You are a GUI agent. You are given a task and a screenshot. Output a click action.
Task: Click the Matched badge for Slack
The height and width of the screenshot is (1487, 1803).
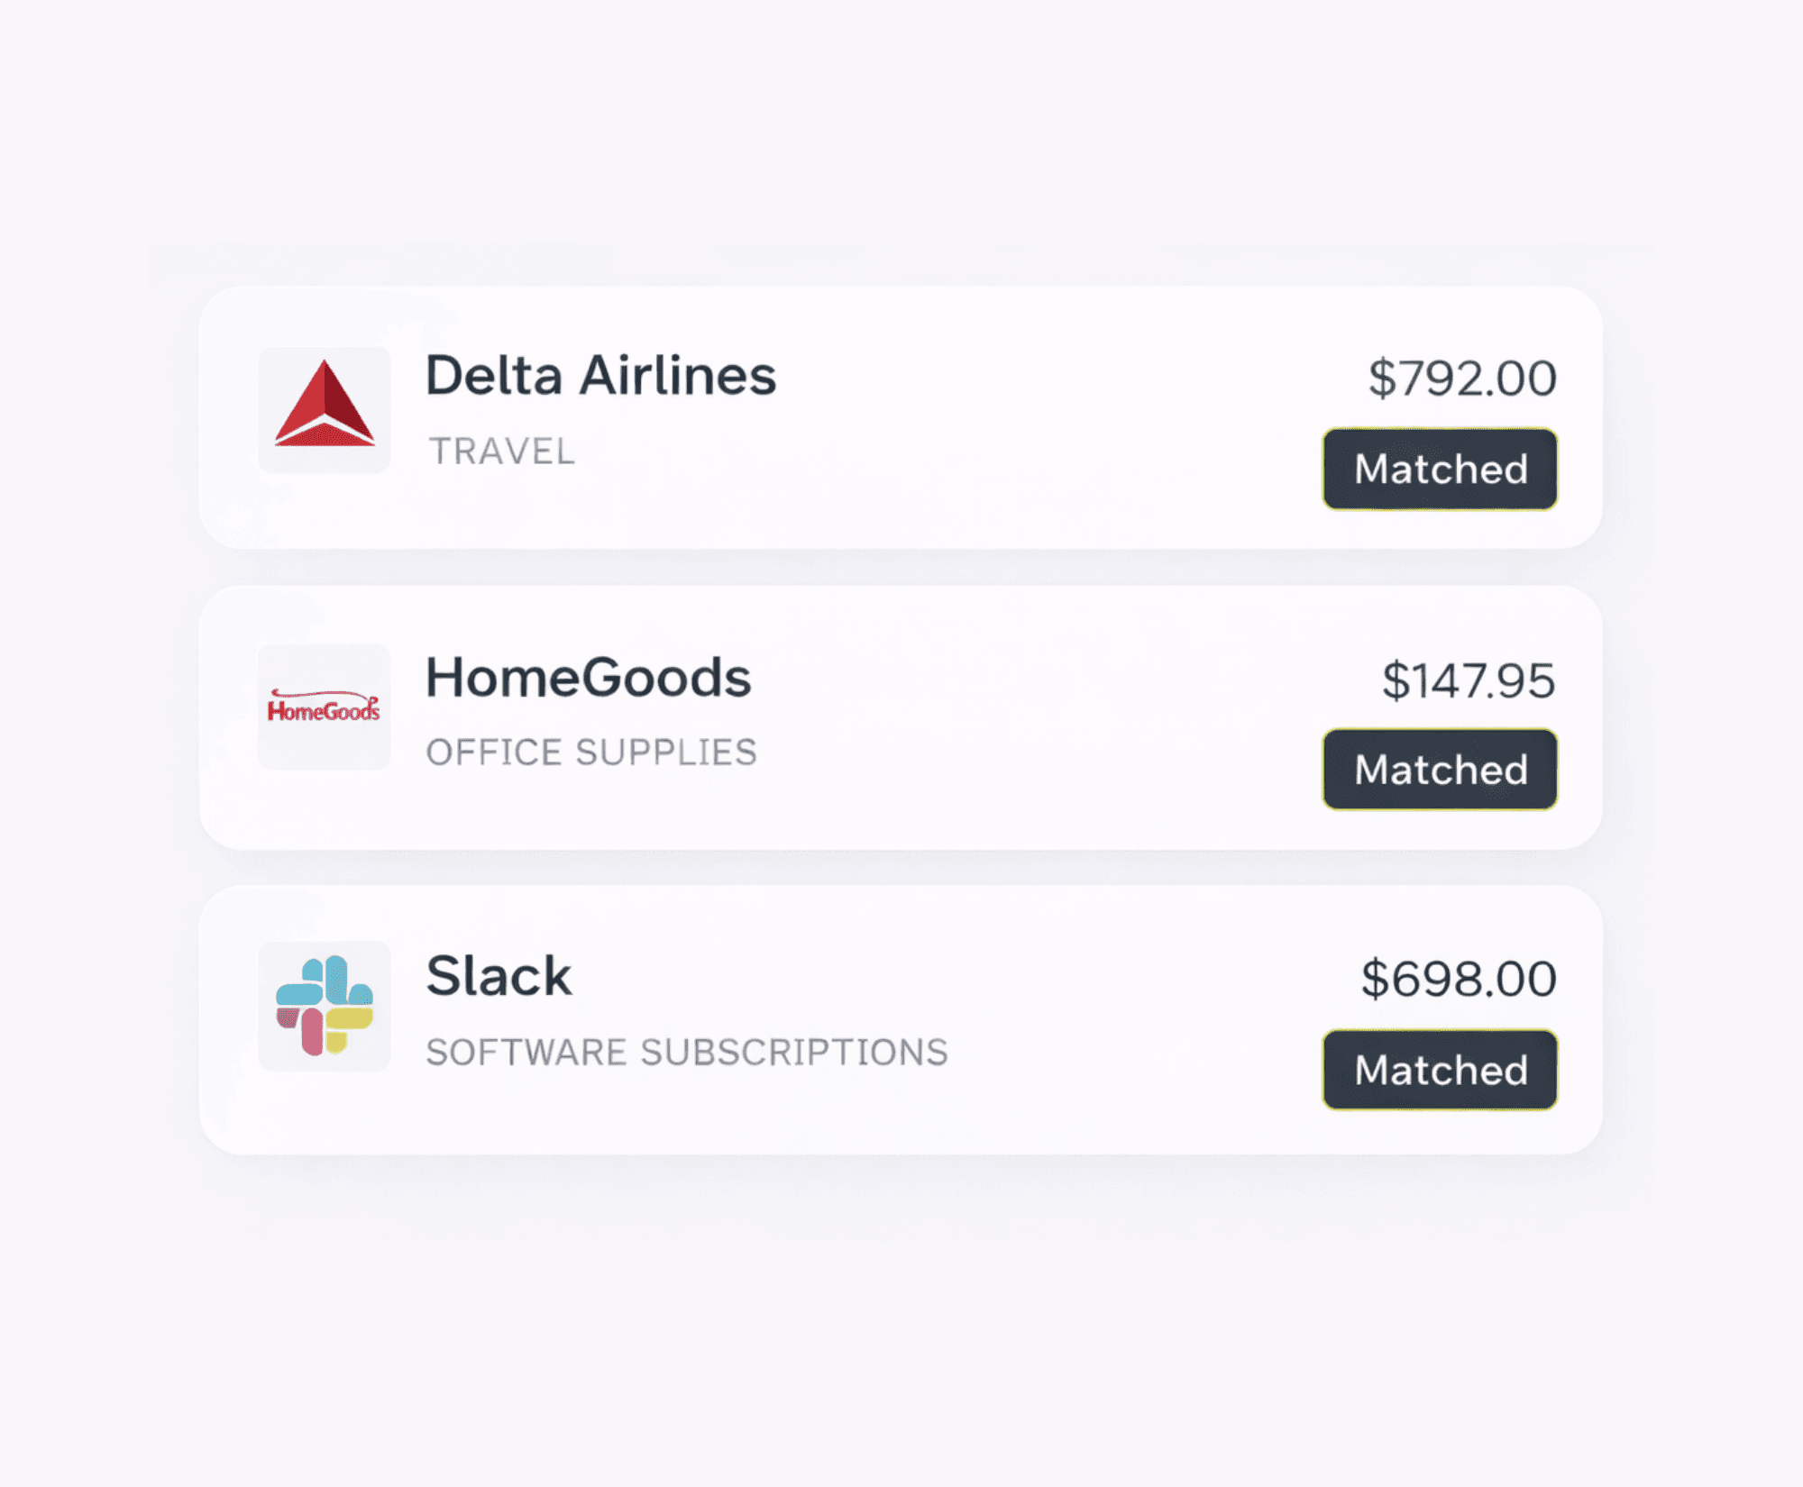coord(1438,1070)
